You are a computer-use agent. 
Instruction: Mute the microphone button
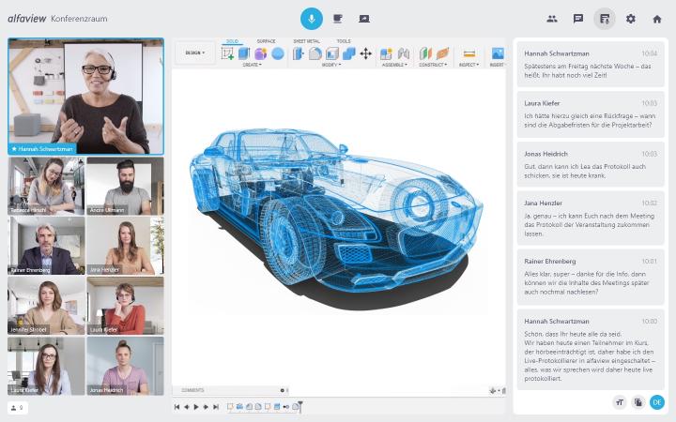tap(311, 18)
